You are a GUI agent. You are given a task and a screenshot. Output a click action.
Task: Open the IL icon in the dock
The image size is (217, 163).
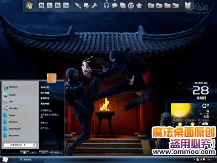pyautogui.click(x=49, y=6)
